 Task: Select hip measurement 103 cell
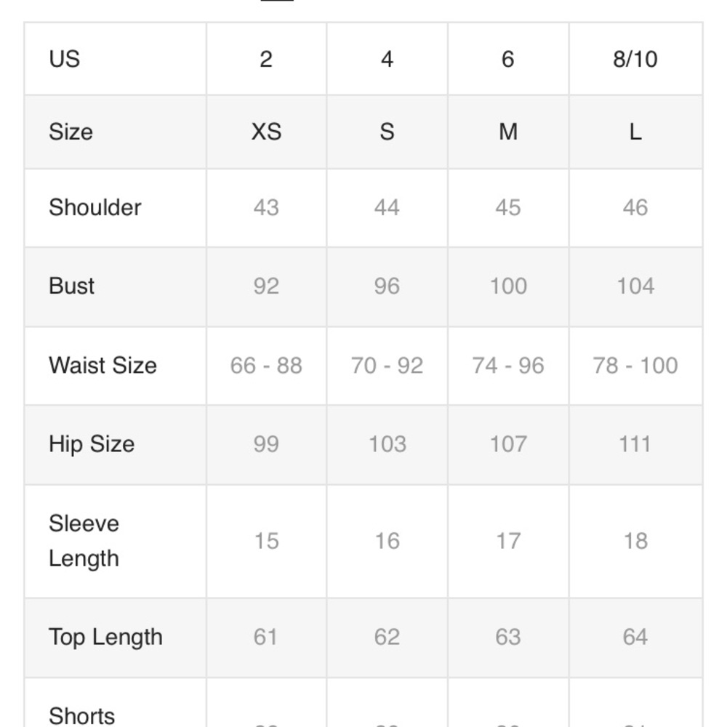coord(387,443)
